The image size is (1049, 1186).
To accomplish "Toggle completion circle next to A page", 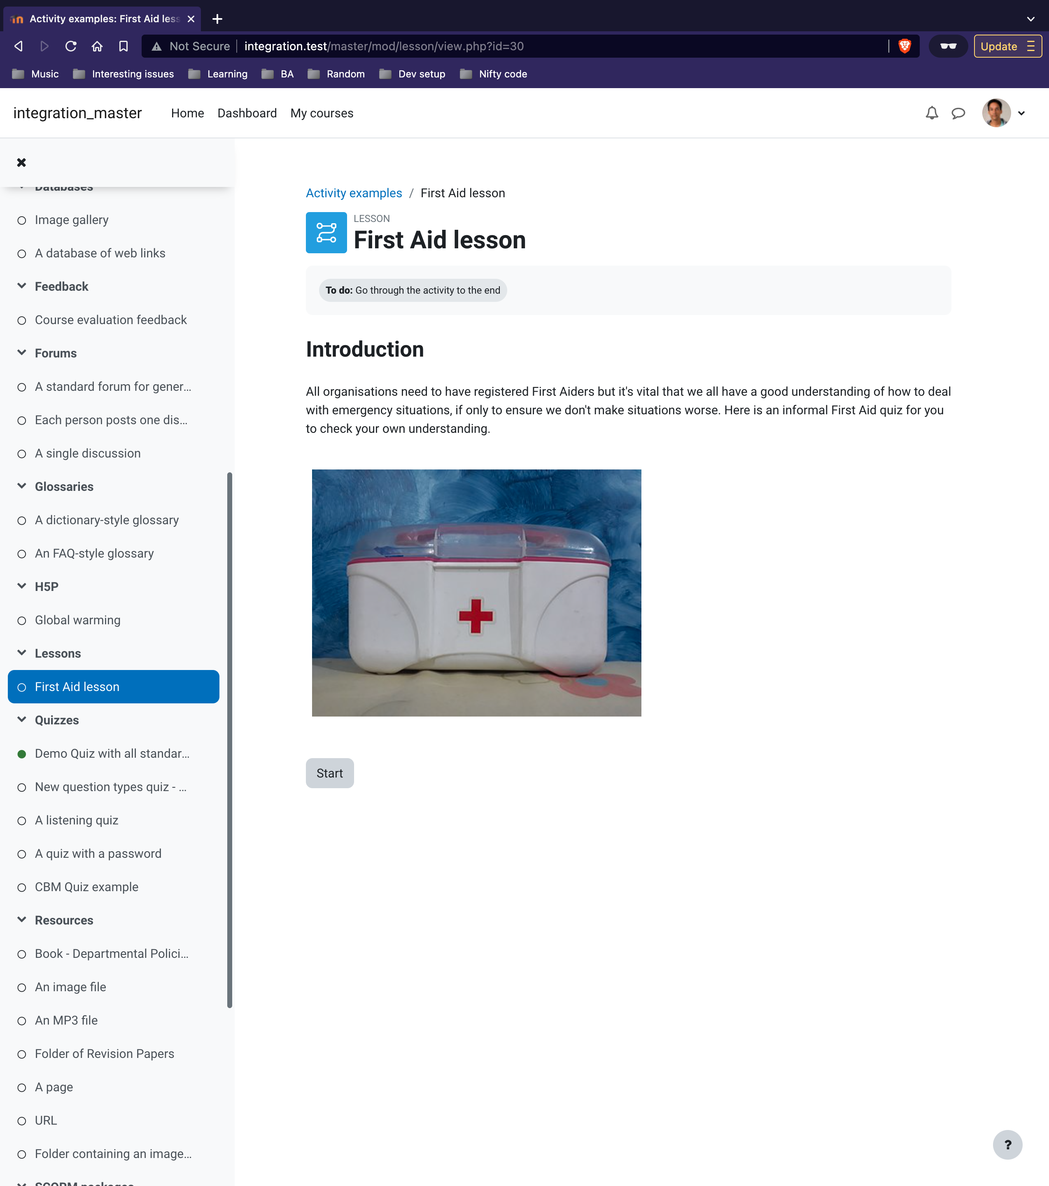I will pyautogui.click(x=21, y=1087).
